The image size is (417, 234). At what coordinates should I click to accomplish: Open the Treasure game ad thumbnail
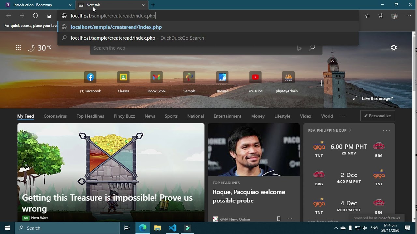point(111,172)
